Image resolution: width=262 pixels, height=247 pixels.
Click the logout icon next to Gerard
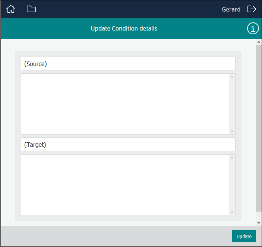point(252,9)
